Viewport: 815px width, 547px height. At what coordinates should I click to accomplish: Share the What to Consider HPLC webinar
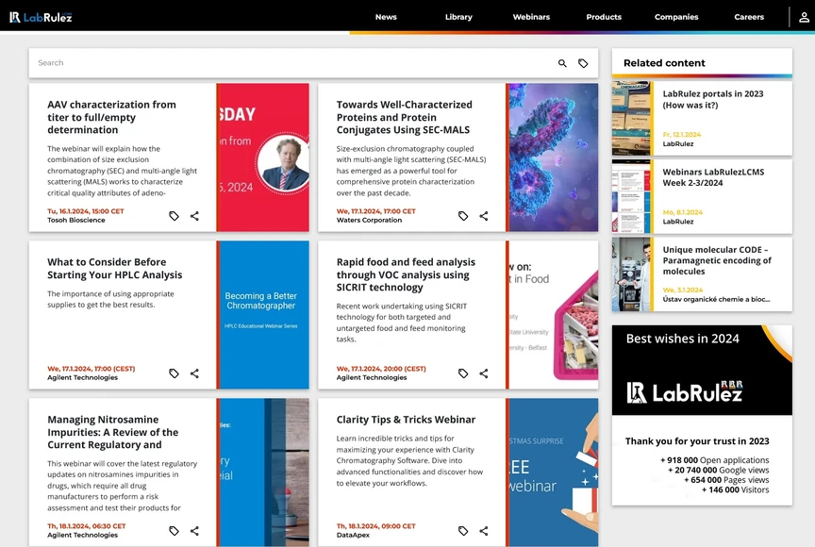pyautogui.click(x=194, y=373)
